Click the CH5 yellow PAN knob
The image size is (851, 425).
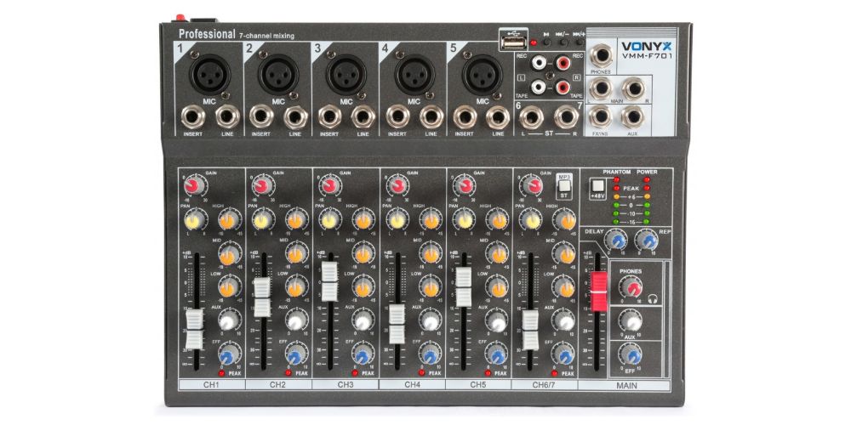464,219
